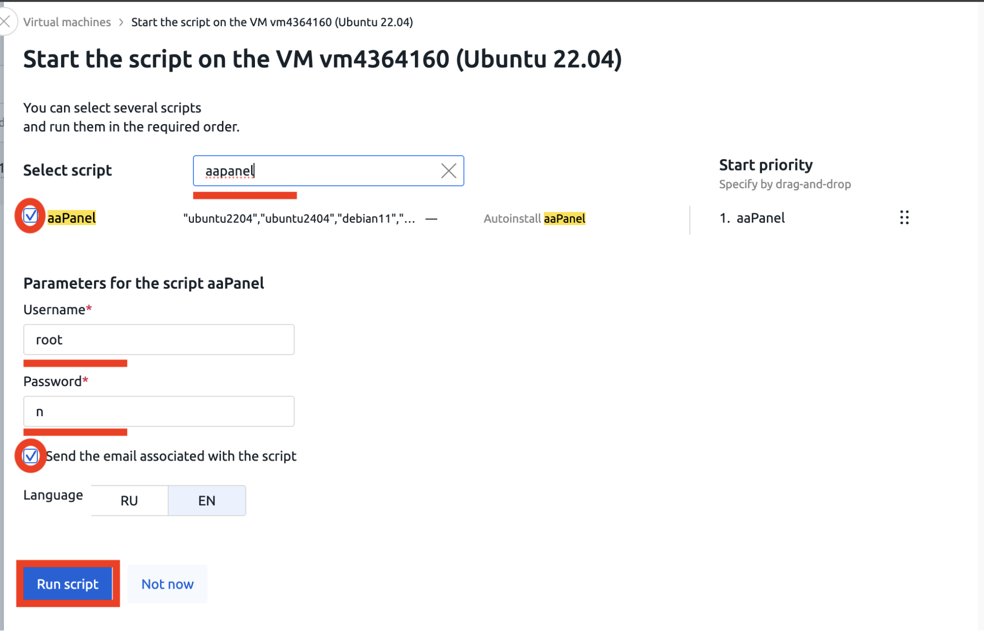984x631 pixels.
Task: Select 1. aaPanel in Start priority list
Action: (752, 218)
